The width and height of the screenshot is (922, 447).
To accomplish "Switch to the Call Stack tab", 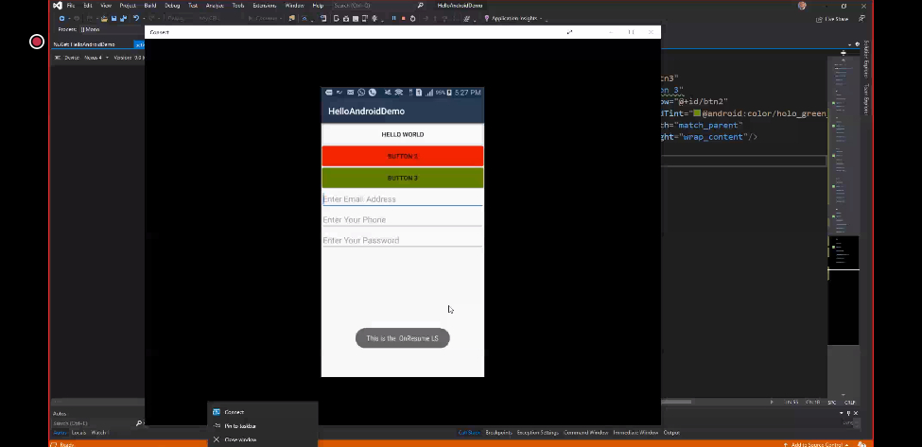I will (x=469, y=433).
